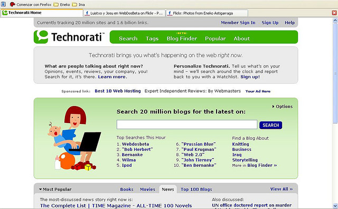Click the leftmost bookmarks toolbar icon
338x209 pixels.
(3, 4)
